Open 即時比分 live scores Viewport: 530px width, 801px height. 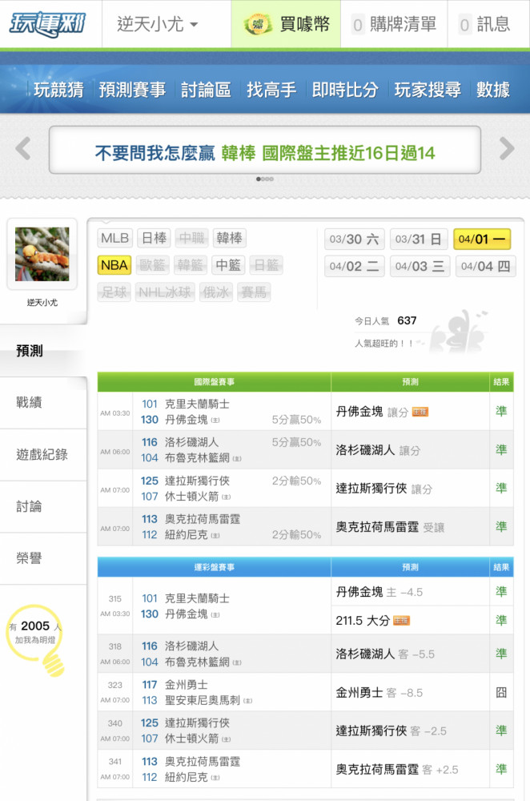345,90
